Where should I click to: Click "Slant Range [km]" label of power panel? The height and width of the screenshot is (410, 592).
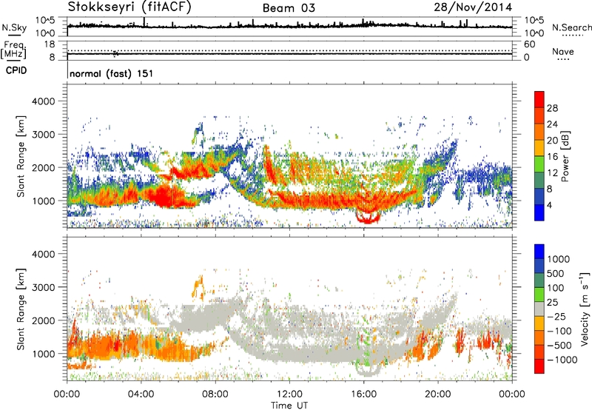[x=21, y=156]
